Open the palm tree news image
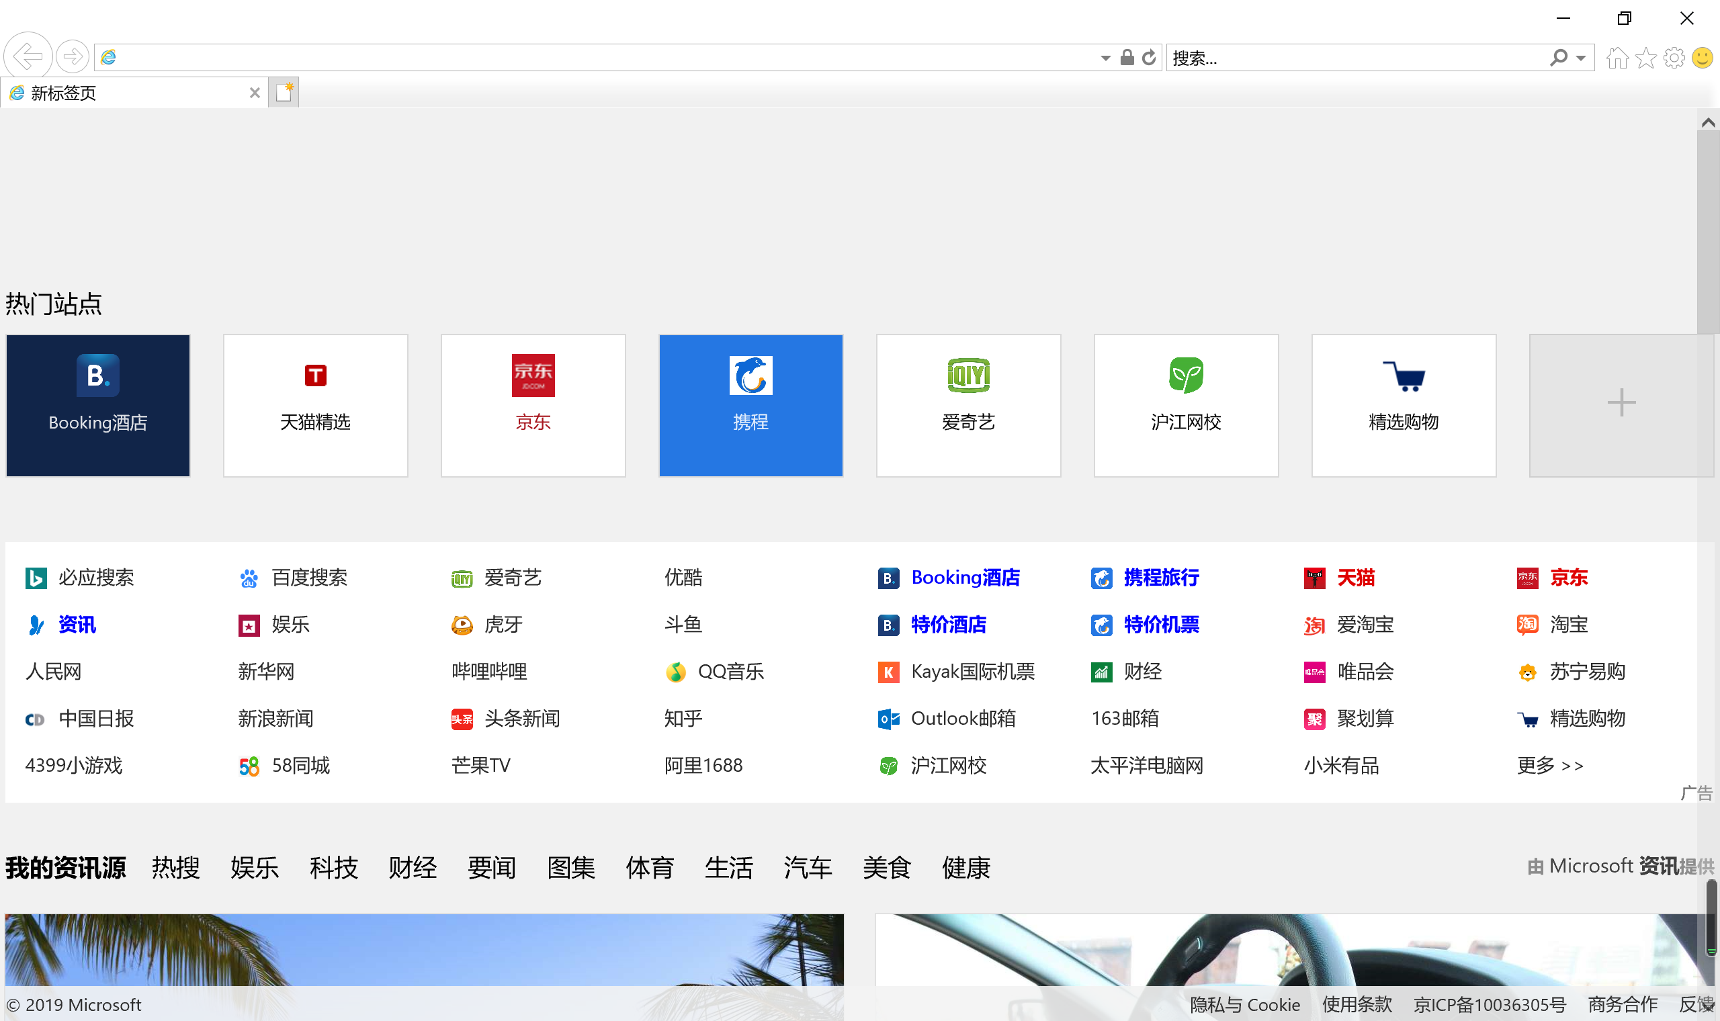 (x=425, y=950)
